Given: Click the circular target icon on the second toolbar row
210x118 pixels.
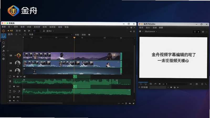Looking at the screenshot, I should (x=25, y=35).
